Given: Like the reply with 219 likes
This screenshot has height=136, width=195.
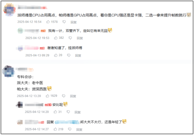Looking at the screenshot, I should 55,129.
